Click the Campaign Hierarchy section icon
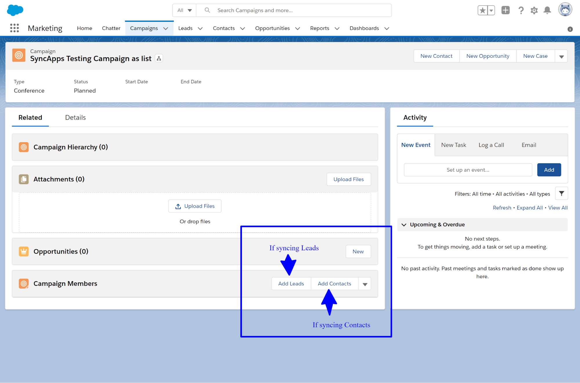This screenshot has height=383, width=580. click(x=24, y=147)
